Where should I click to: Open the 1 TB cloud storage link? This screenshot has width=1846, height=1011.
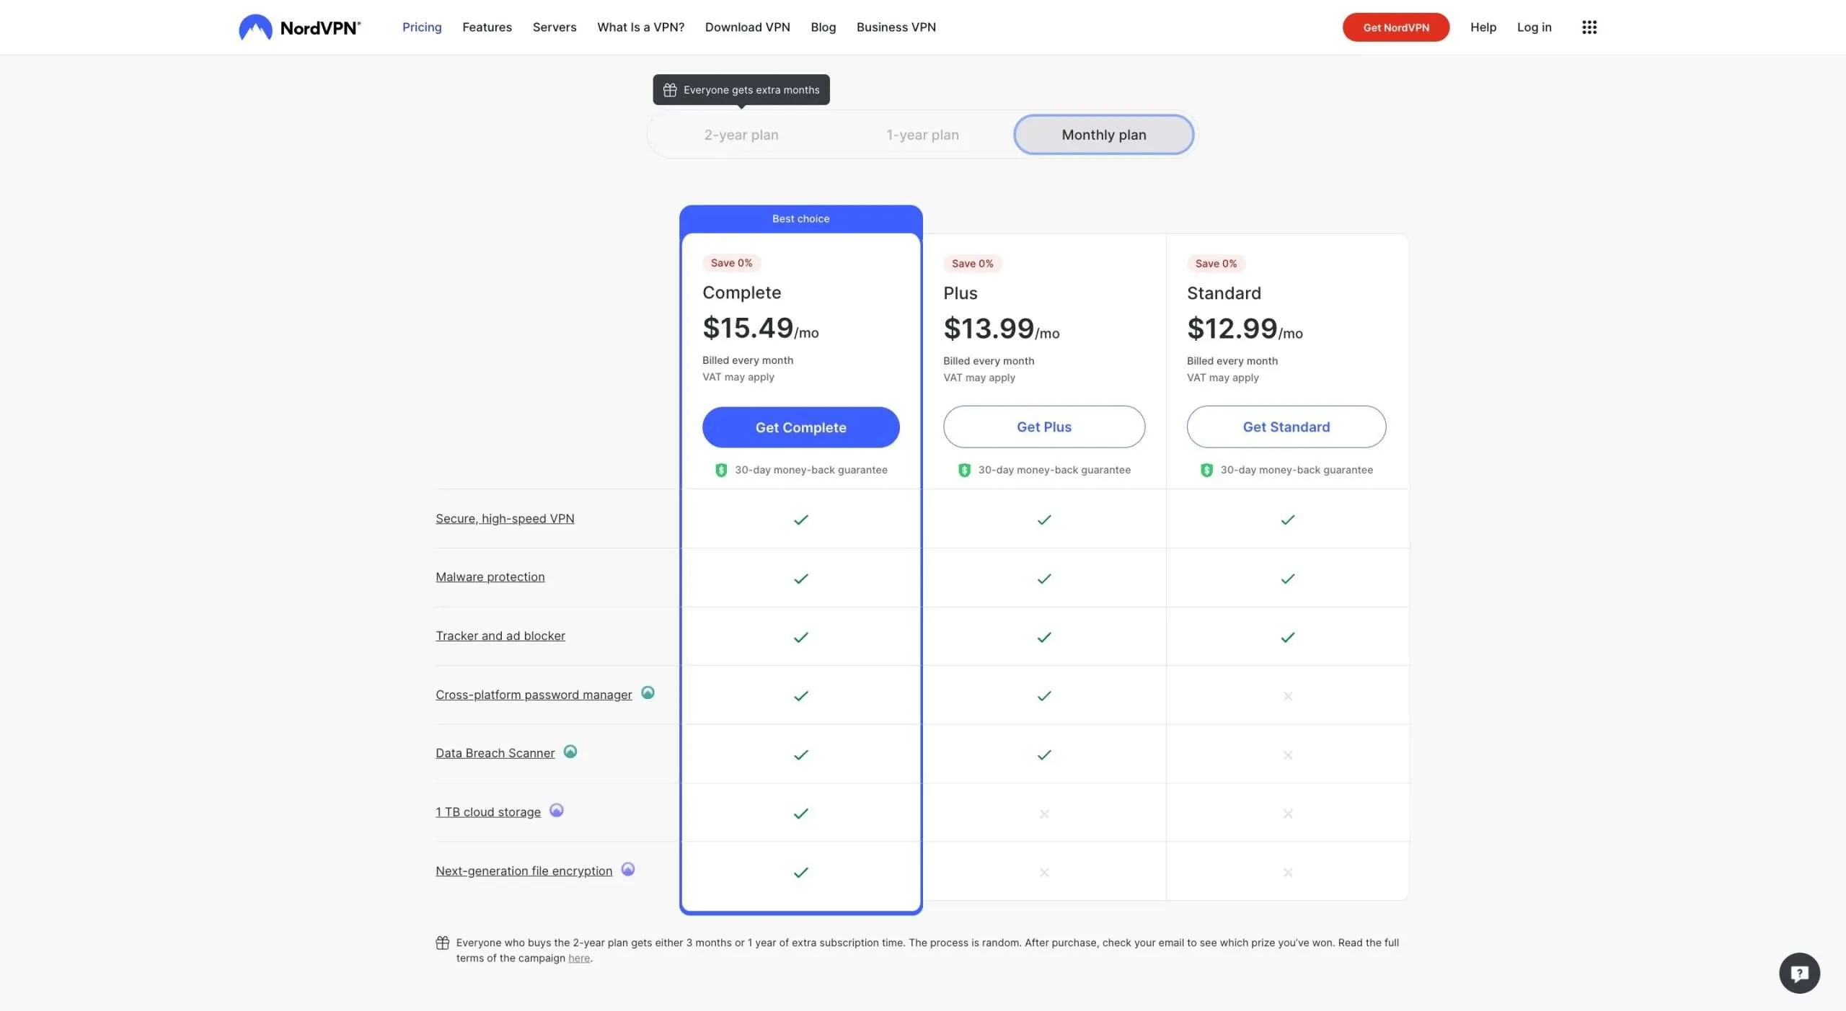tap(487, 812)
